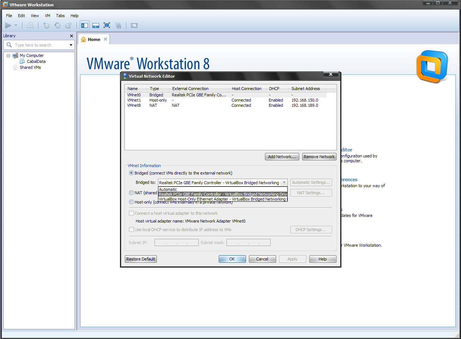The height and width of the screenshot is (339, 461).
Task: Click the Restore Default button
Action: coord(141,259)
